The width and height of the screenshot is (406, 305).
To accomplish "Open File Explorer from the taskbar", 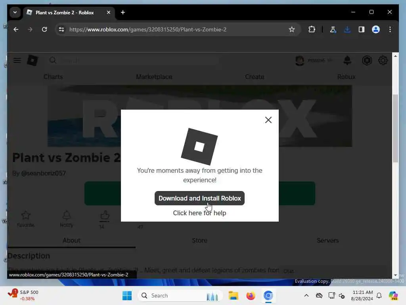I will pos(233,295).
